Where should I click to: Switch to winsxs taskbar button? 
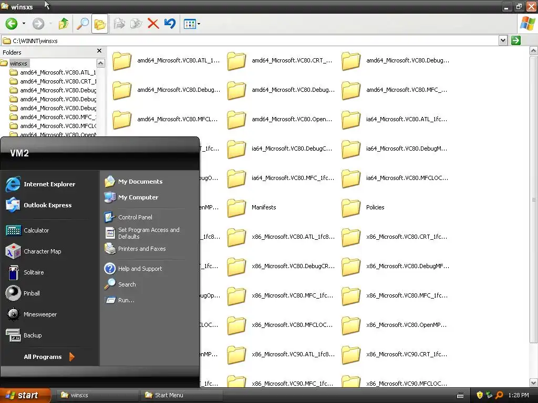(97, 395)
